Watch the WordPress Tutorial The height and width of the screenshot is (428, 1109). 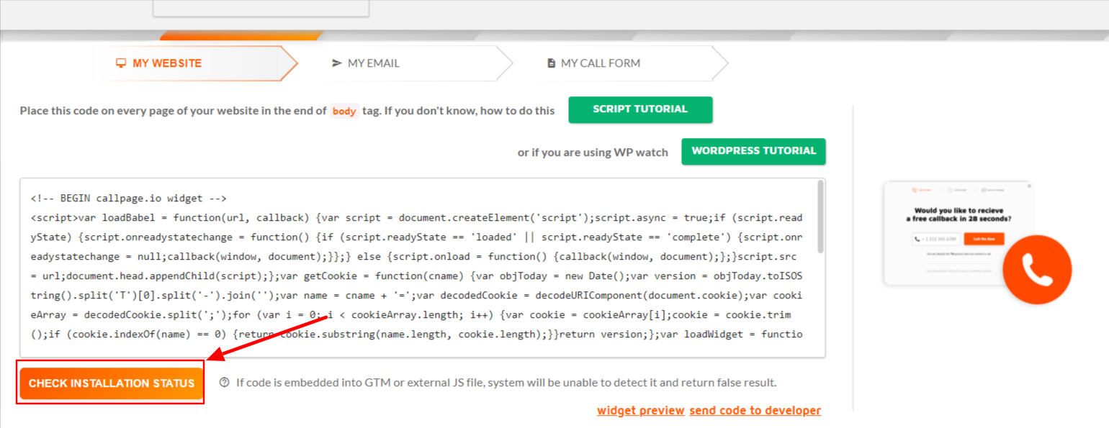(753, 152)
